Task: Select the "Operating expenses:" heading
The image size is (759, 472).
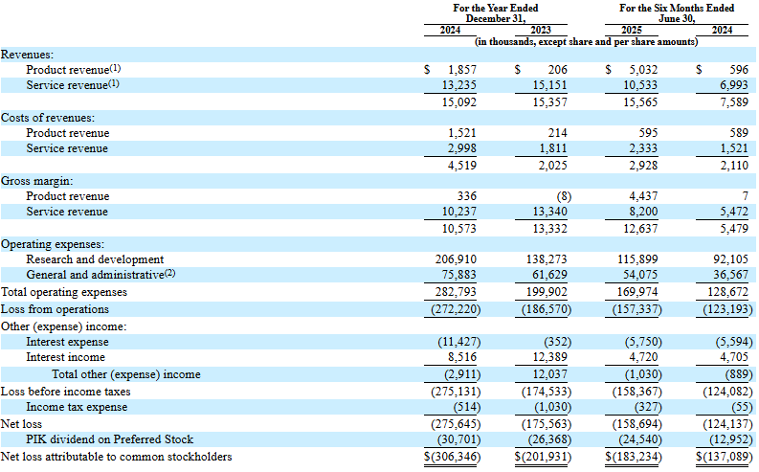Action: click(53, 244)
